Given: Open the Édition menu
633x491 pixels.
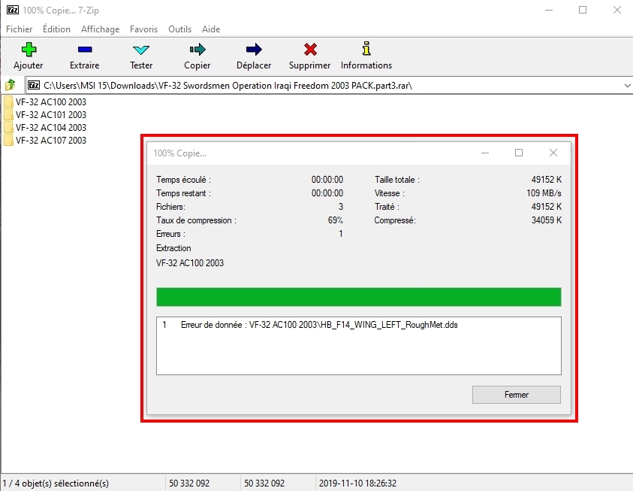Looking at the screenshot, I should coord(56,29).
